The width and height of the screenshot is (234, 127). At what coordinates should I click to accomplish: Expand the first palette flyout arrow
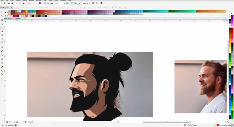[6, 12]
